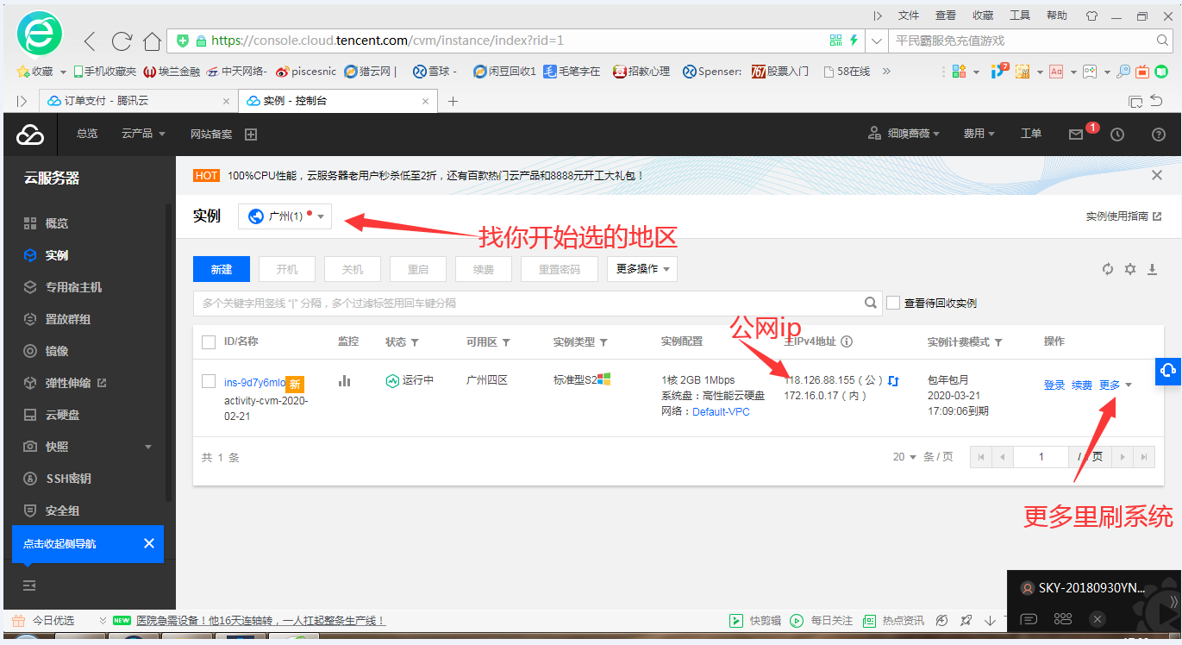Open 实例使用指南 link
Viewport: 1182px width, 645px height.
1123,216
